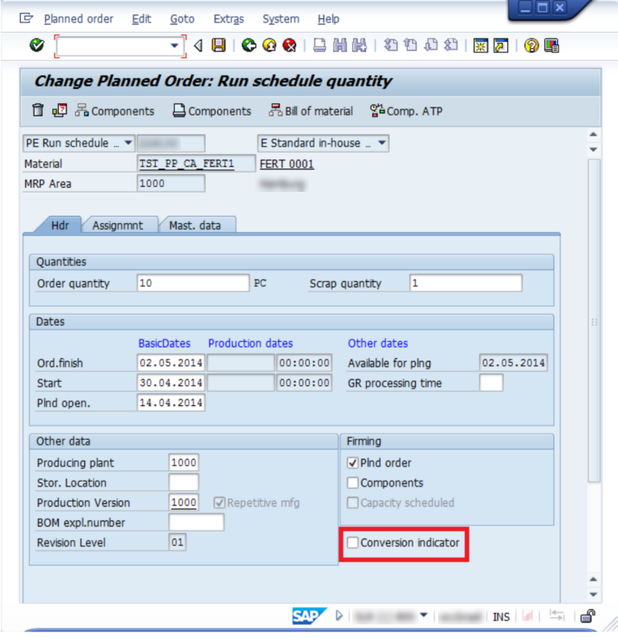Screen dimensions: 618x638
Task: Click the Create New Session icon
Action: click(x=481, y=45)
